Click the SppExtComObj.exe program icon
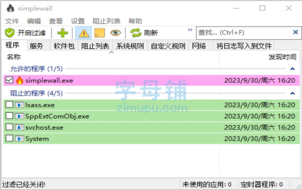Viewport: 302px width, 190px height. pos(19,116)
